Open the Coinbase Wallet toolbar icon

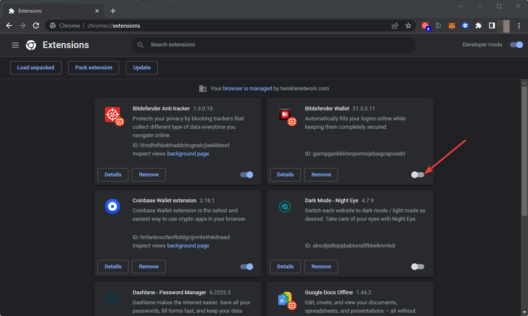(x=465, y=25)
